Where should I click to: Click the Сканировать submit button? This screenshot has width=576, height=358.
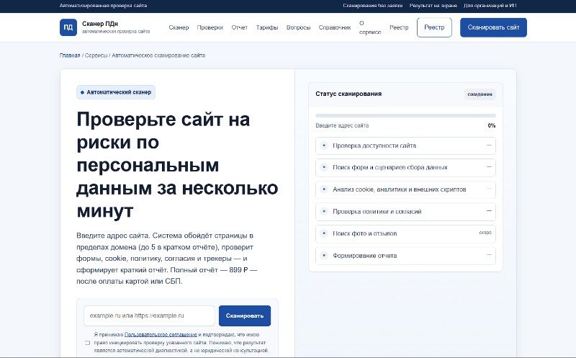click(245, 316)
